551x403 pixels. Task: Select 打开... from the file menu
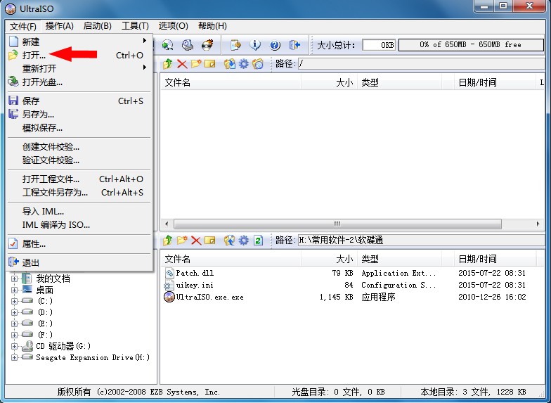click(x=34, y=55)
